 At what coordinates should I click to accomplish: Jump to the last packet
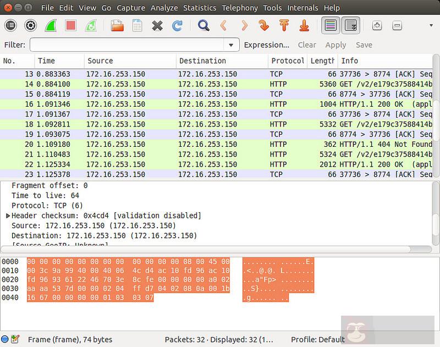(303, 25)
